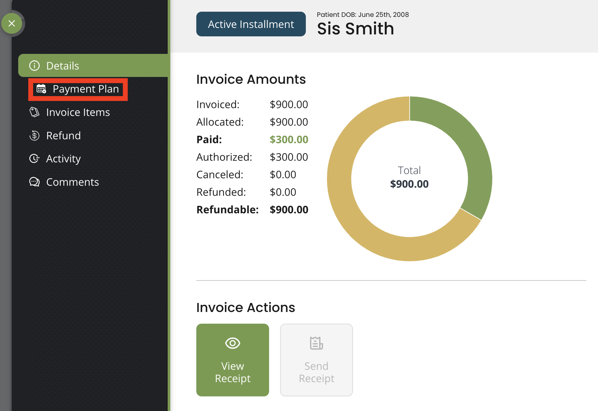
Task: Click the View Receipt button
Action: 233,360
